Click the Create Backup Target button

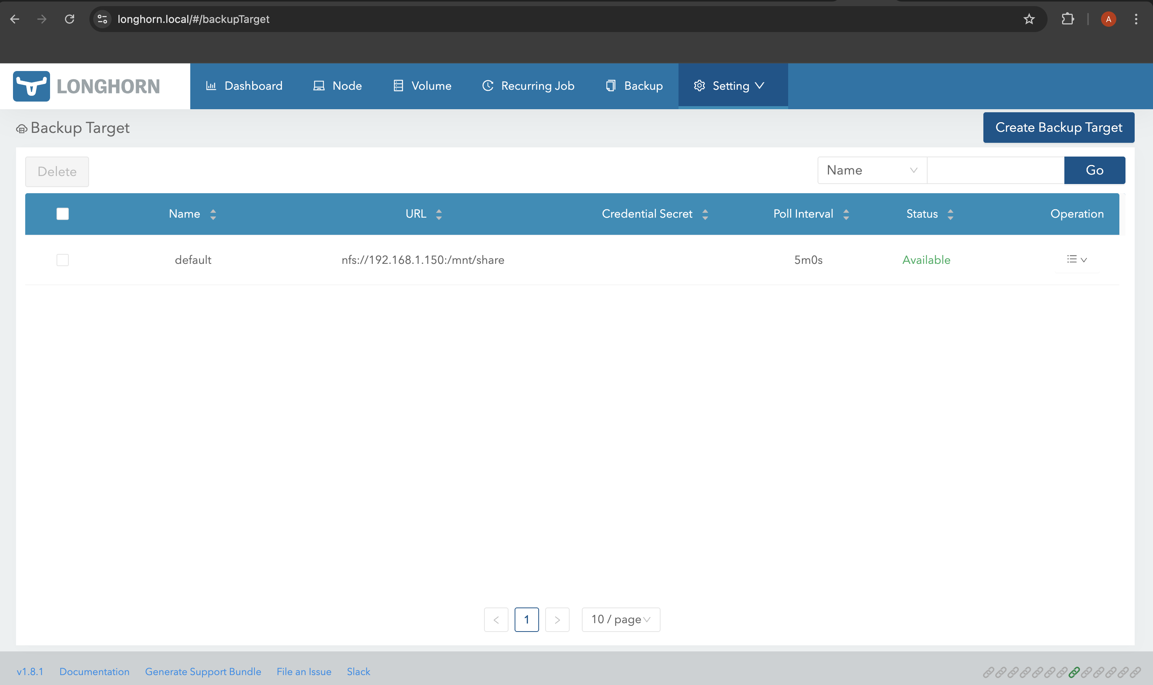[x=1058, y=128]
